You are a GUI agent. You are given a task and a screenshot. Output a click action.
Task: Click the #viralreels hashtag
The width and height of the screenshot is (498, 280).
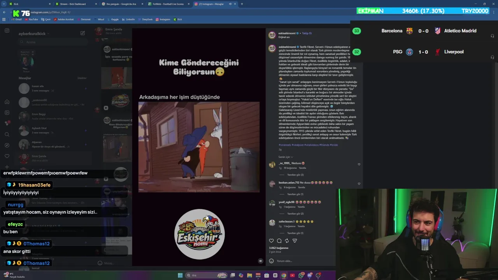click(285, 145)
